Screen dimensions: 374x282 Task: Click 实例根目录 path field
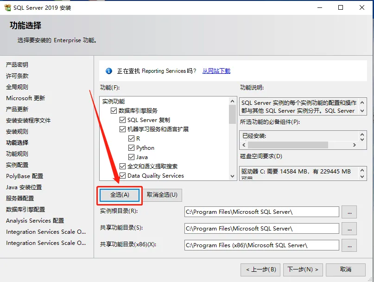click(262, 212)
